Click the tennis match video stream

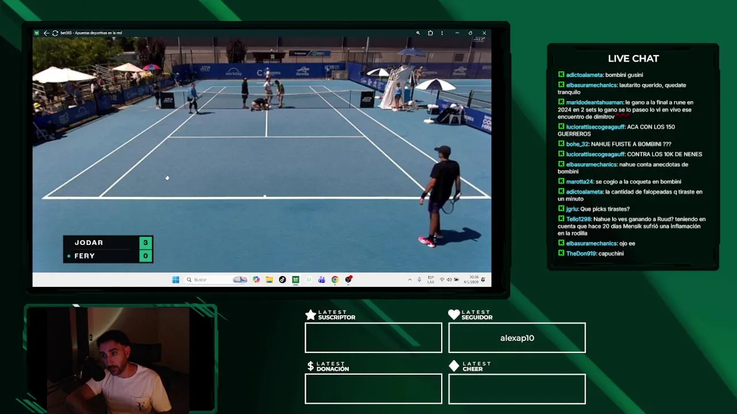coord(262,154)
